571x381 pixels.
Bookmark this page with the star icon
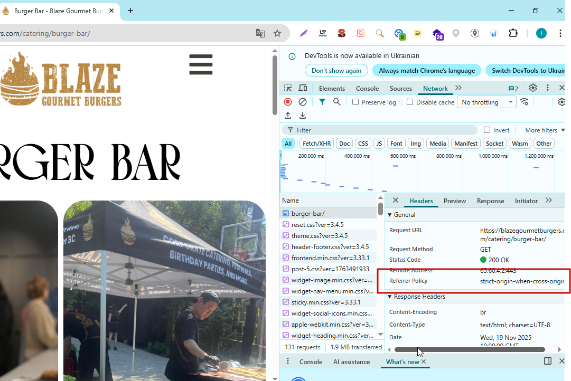pyautogui.click(x=277, y=33)
